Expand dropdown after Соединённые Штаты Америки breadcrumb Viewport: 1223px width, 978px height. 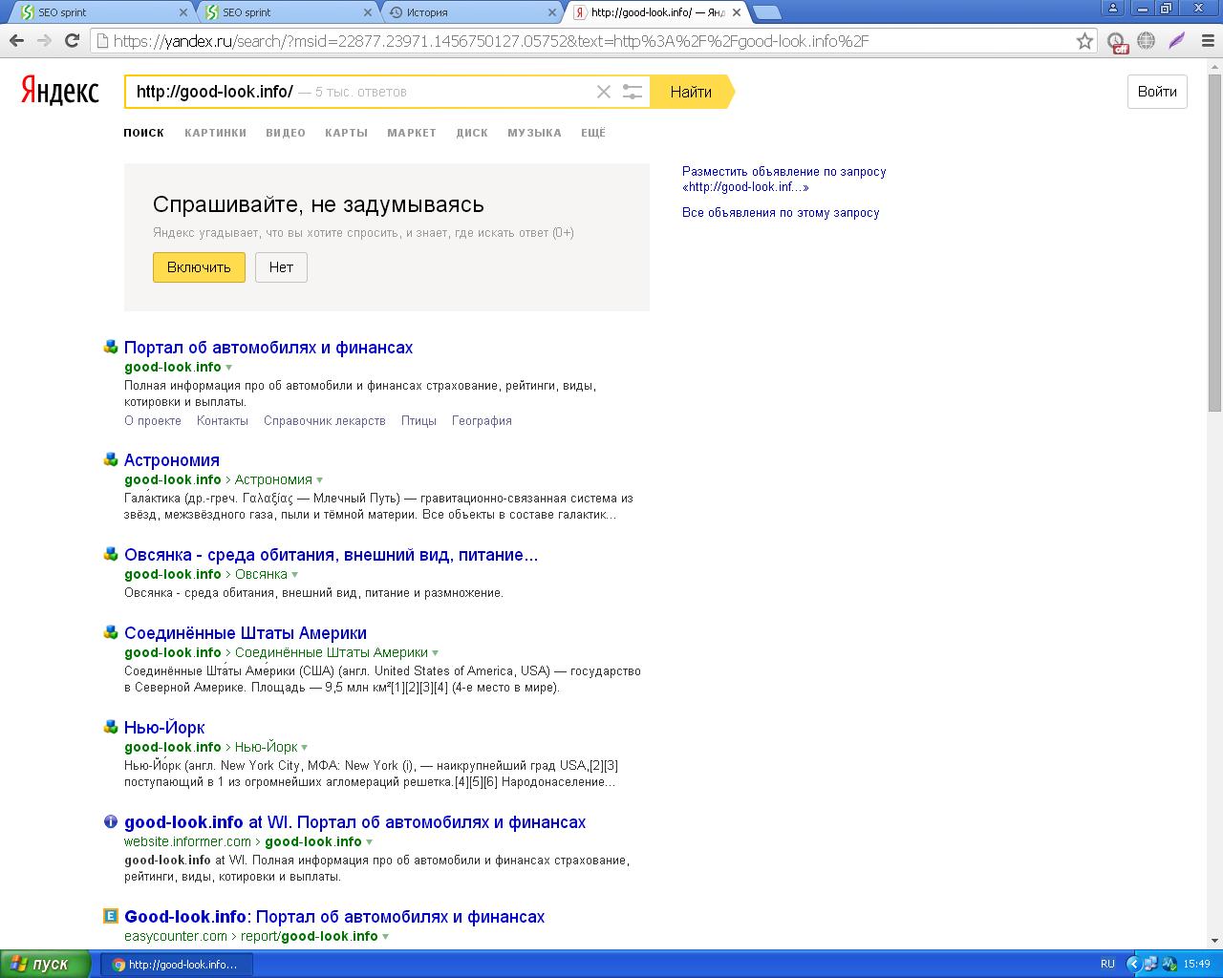[x=435, y=653]
